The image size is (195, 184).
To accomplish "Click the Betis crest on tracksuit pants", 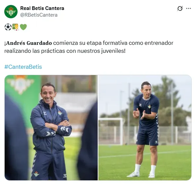I will click(x=36, y=174).
